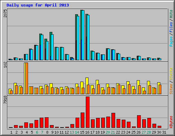Viewport: 175px width, 136px height.
Task: Click day label 4 on the x-axis
Action: [27, 132]
